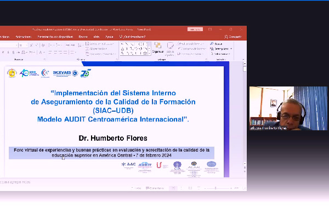Align text to the left
Image resolution: width=329 pixels, height=208 pixels.
click(x=50, y=52)
